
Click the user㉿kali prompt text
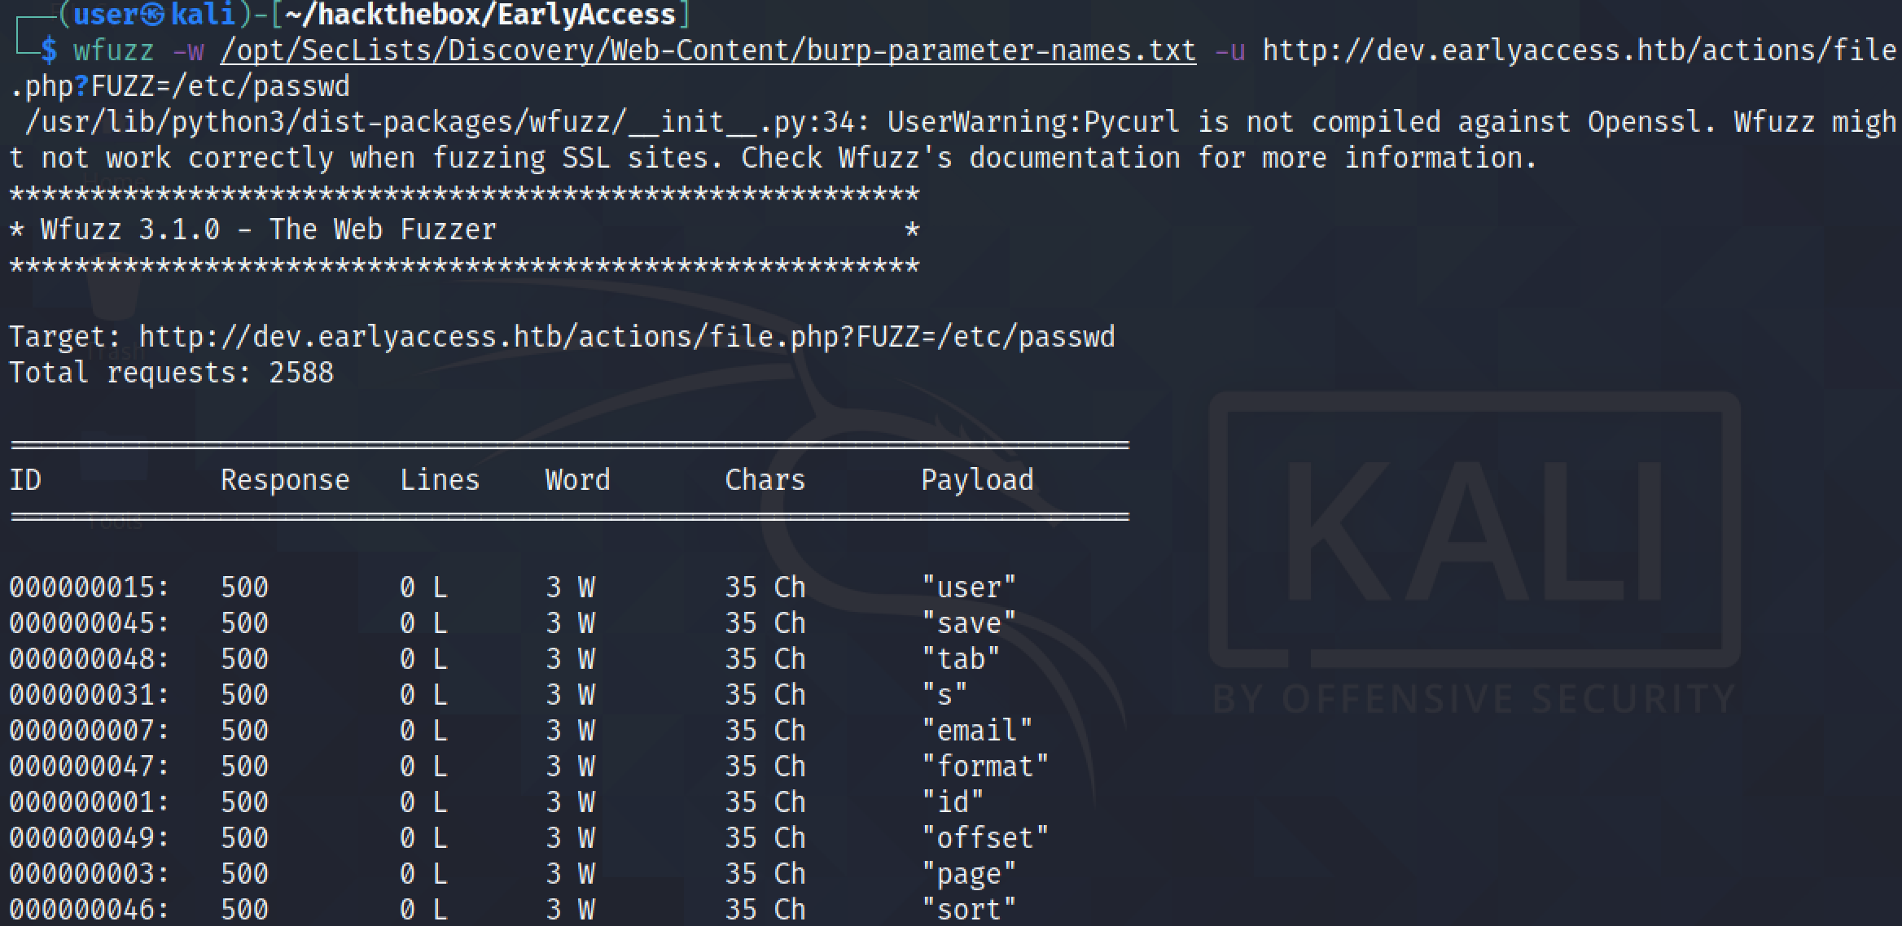155,15
